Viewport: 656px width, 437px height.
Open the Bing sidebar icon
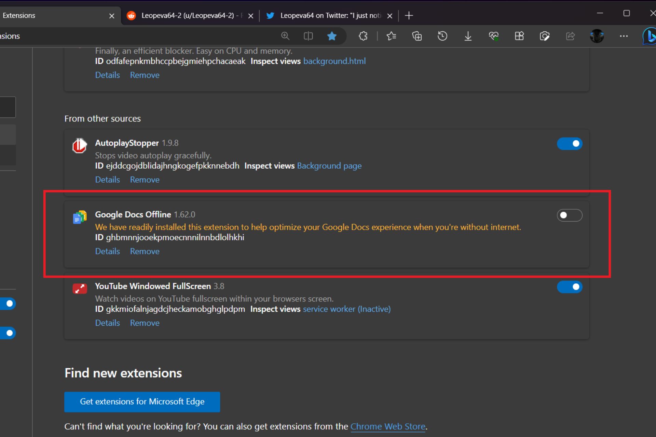(x=649, y=36)
